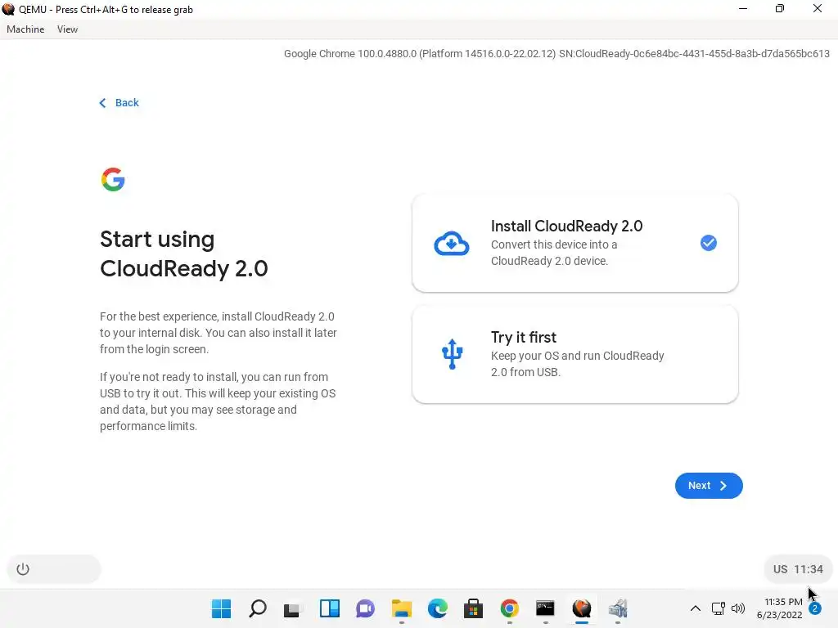Open the Chat taskbar icon
838x628 pixels.
tap(366, 608)
